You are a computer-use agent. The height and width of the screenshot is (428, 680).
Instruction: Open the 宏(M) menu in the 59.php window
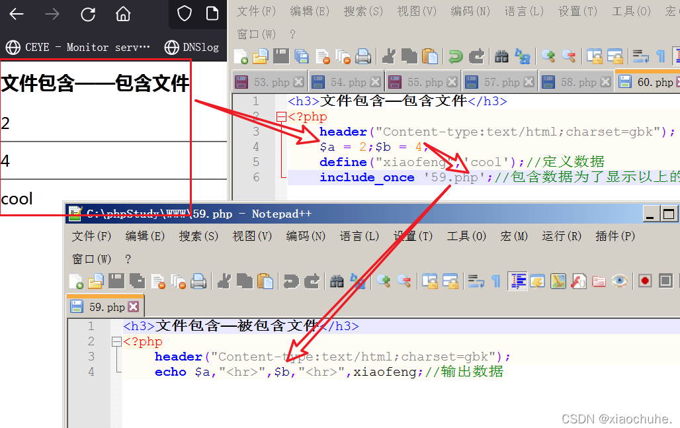pos(514,235)
